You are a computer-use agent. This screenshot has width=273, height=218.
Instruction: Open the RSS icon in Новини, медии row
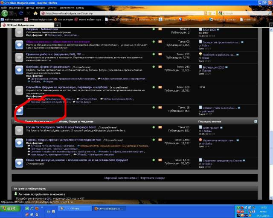[x=160, y=140]
